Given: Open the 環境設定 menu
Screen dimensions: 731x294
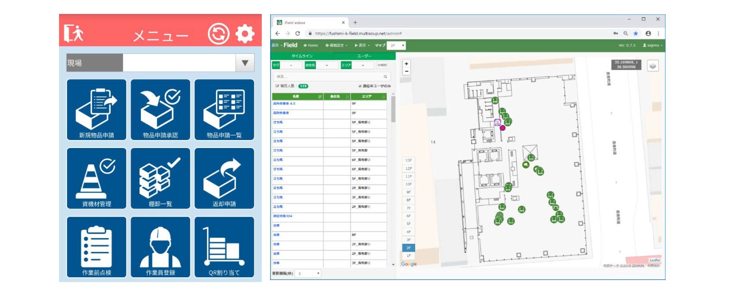Looking at the screenshot, I should [x=336, y=45].
